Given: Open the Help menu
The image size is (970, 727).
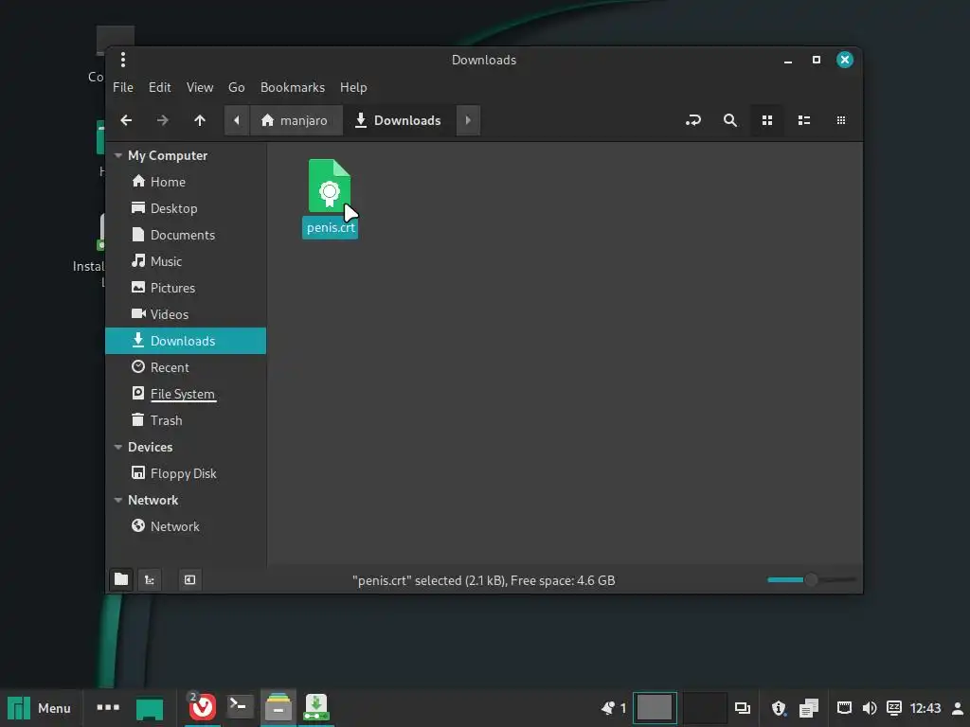Looking at the screenshot, I should [x=353, y=87].
